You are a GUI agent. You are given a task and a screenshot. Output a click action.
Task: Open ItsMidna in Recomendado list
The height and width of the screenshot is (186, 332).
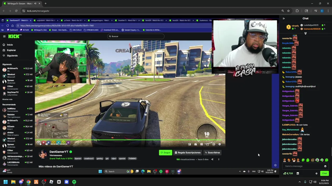coord(17,110)
